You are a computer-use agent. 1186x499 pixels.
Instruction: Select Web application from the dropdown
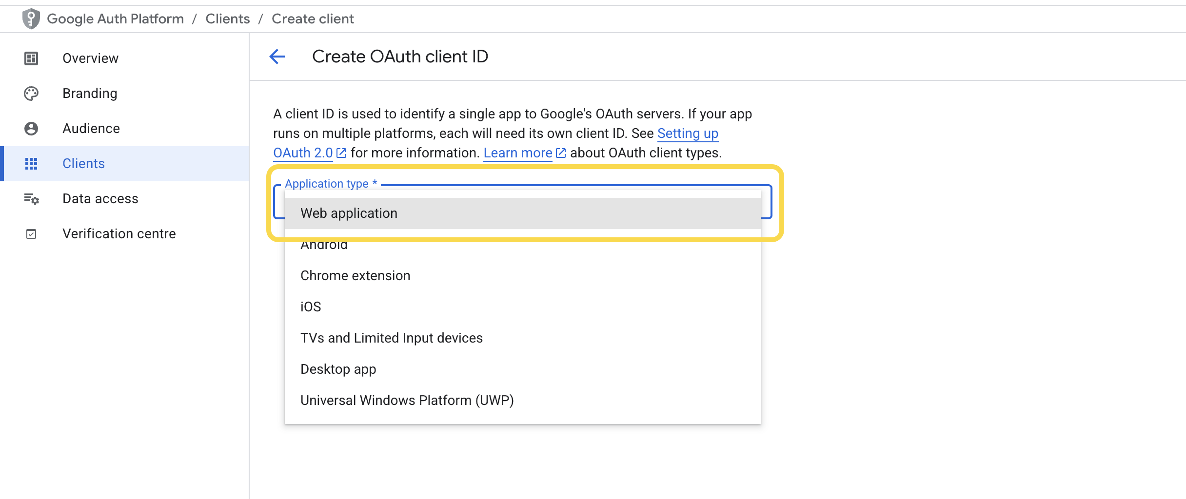523,213
